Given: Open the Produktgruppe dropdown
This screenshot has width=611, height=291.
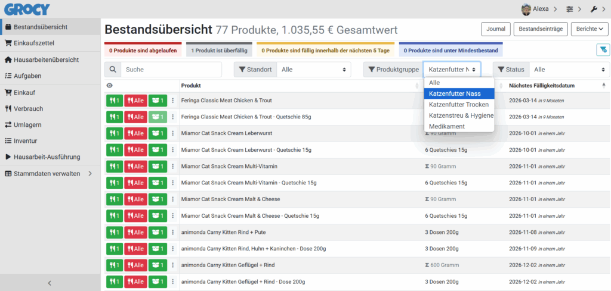Looking at the screenshot, I should coord(452,70).
